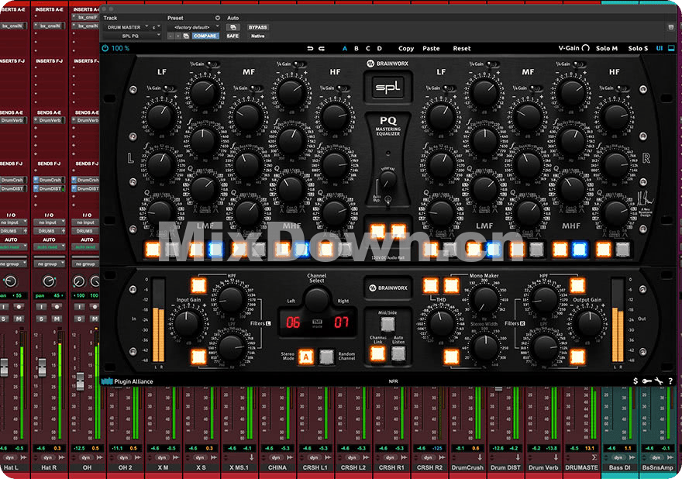Open Hat L auto read selector
The height and width of the screenshot is (479, 682).
pos(13,247)
